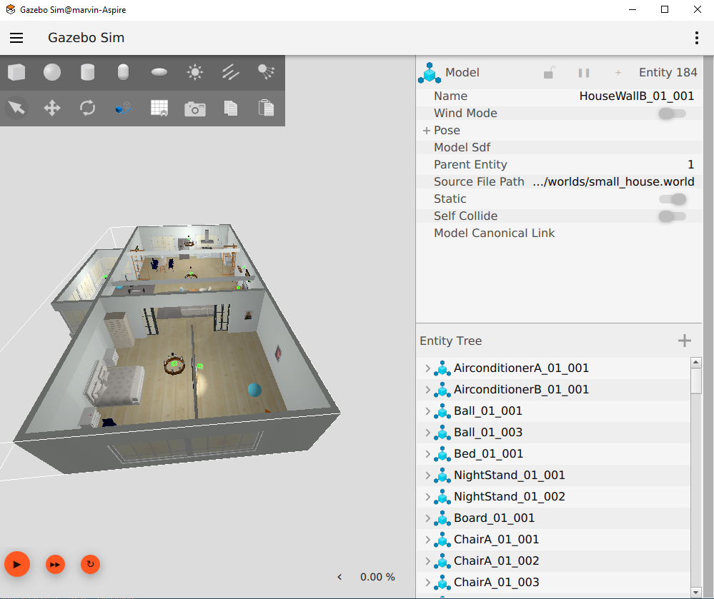The image size is (714, 599).
Task: Add a point light
Action: 195,72
